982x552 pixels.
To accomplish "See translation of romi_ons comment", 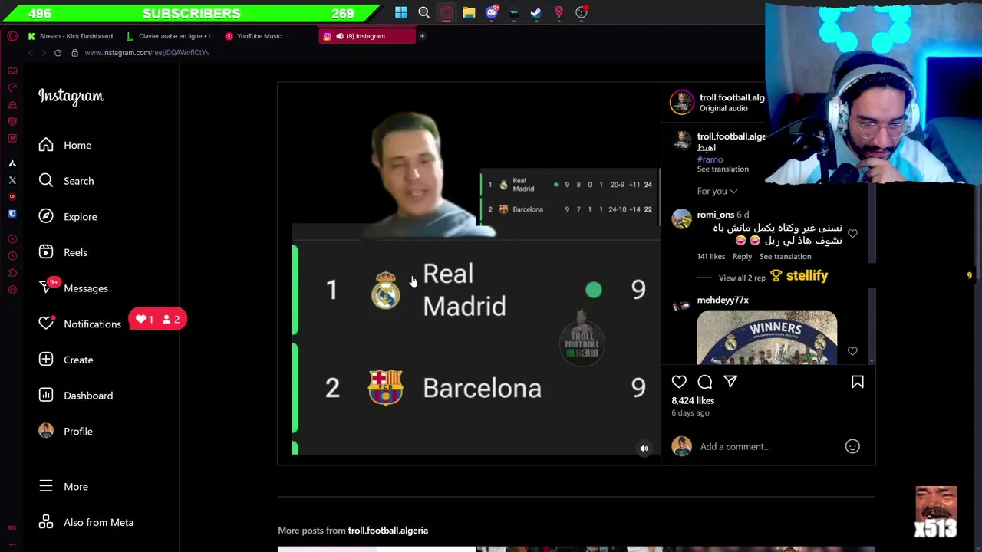I will click(x=785, y=256).
